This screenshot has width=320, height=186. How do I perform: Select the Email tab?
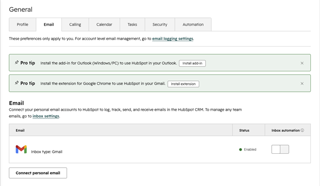[49, 25]
